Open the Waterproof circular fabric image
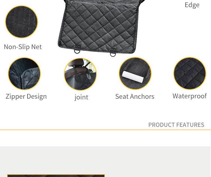The width and height of the screenshot is (211, 177). tap(190, 73)
